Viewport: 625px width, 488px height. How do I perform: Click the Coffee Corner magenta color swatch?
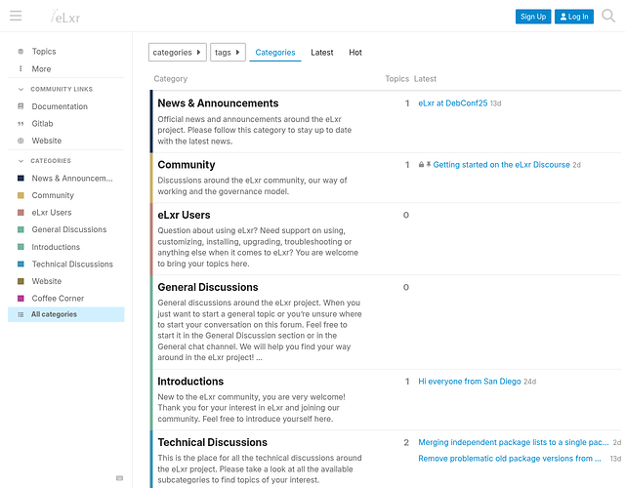click(21, 298)
